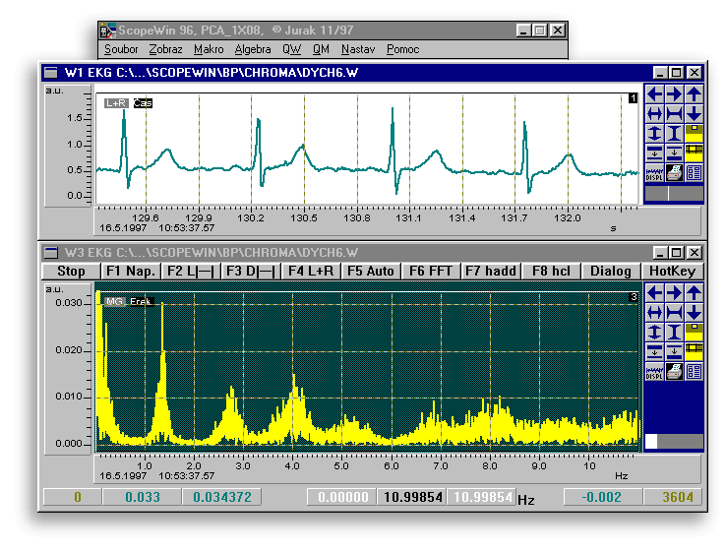726x553 pixels.
Task: Open the Nastav menu
Action: tap(357, 49)
